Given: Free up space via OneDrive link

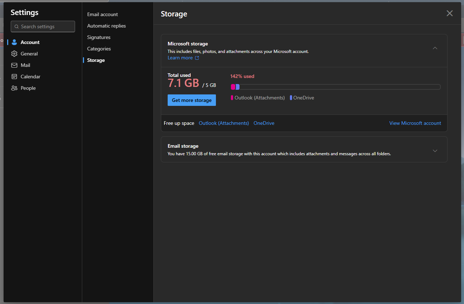Looking at the screenshot, I should click(x=264, y=123).
